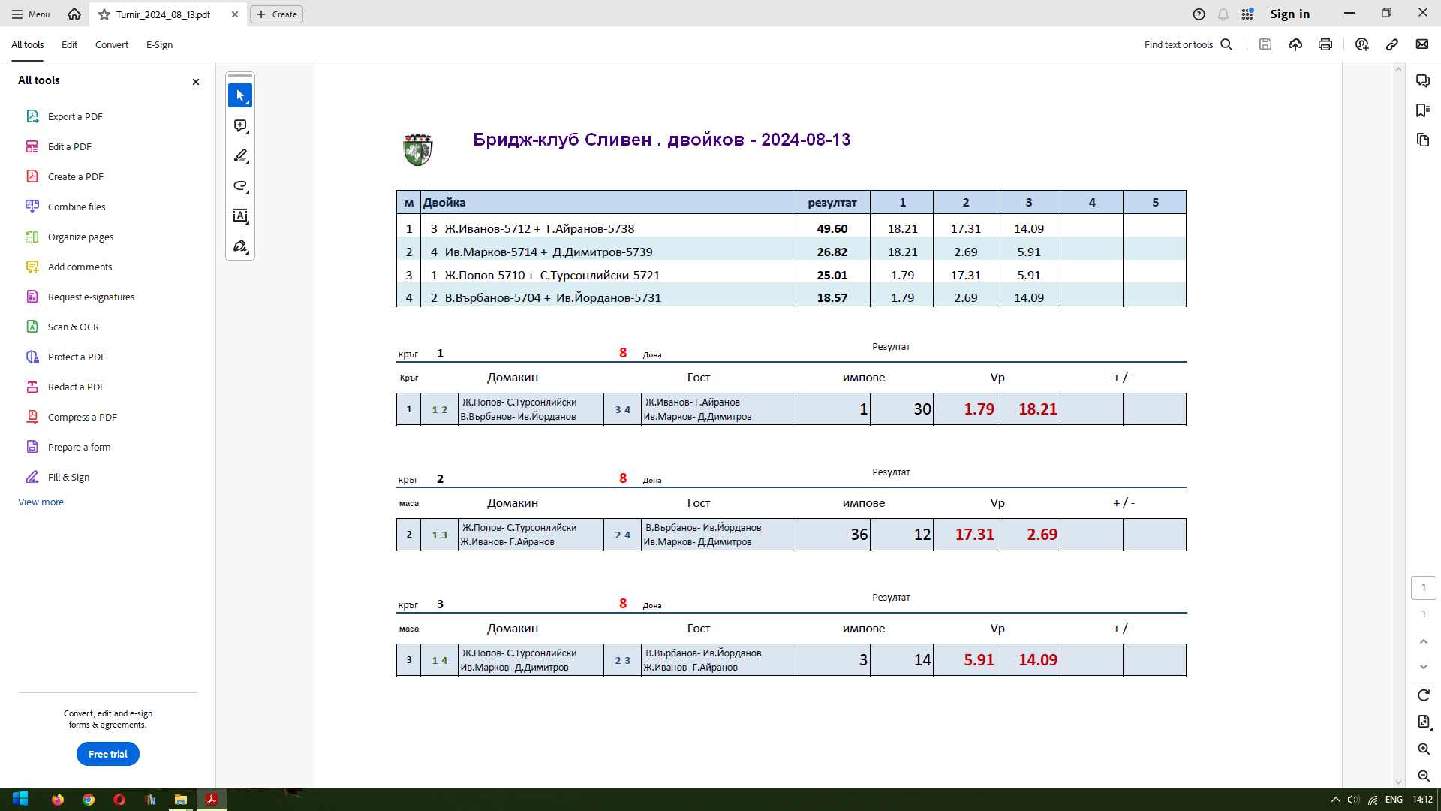Screen dimensions: 1441x811
Task: Pick the freehand draw loop tool
Action: [240, 186]
